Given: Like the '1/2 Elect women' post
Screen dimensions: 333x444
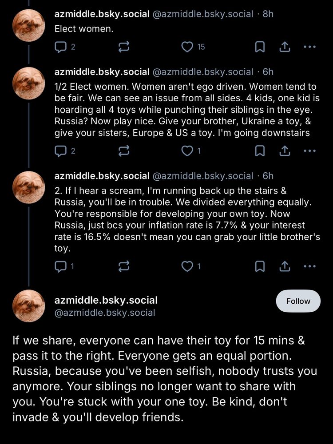Looking at the screenshot, I should [x=188, y=151].
